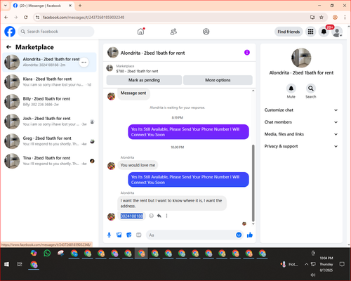Send a thumbs up like
The height and width of the screenshot is (281, 351).
tap(250, 235)
